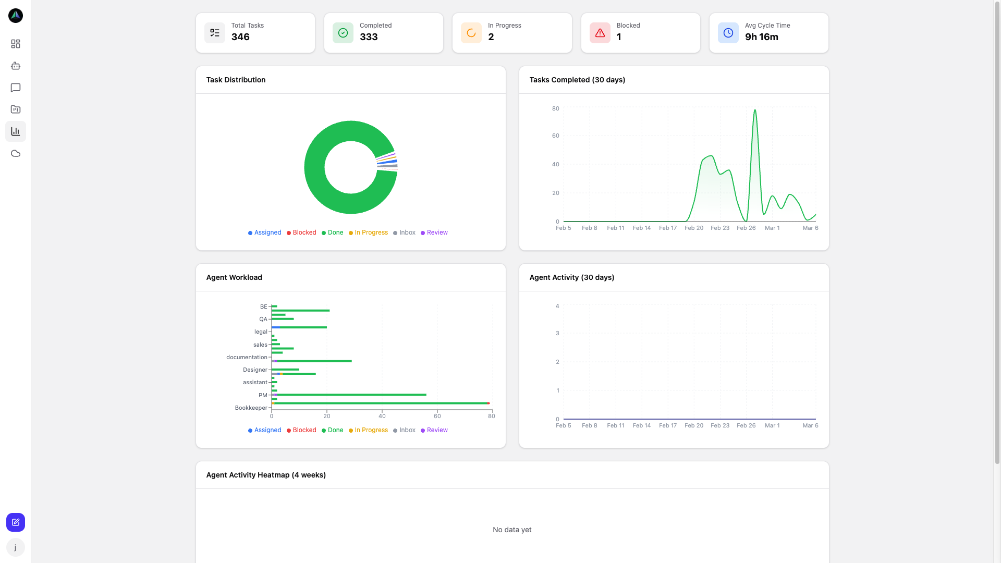Select the Analytics bar-chart icon in the sidebar
This screenshot has height=563, width=1001.
(15, 131)
